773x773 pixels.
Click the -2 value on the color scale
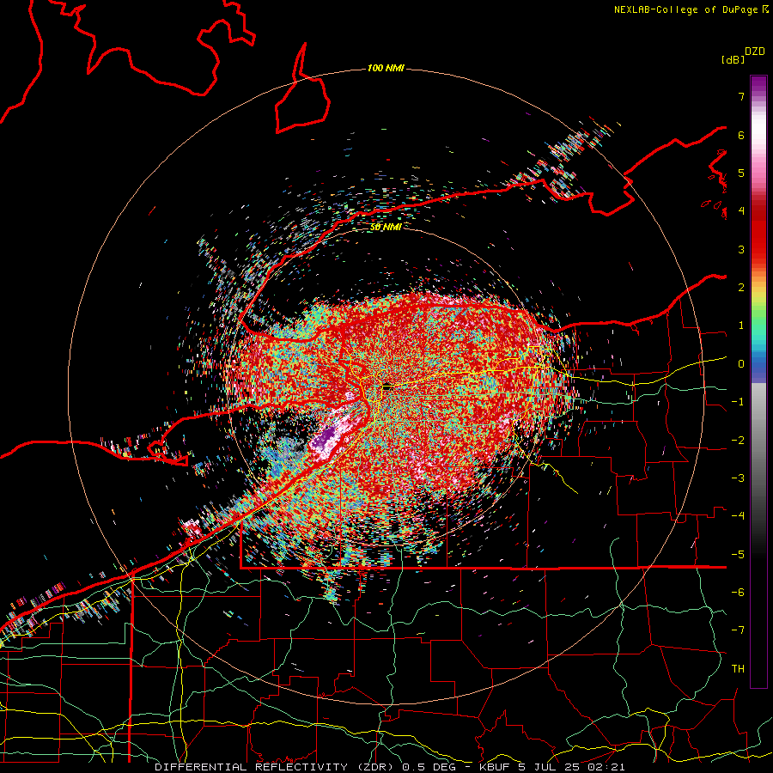pos(738,440)
